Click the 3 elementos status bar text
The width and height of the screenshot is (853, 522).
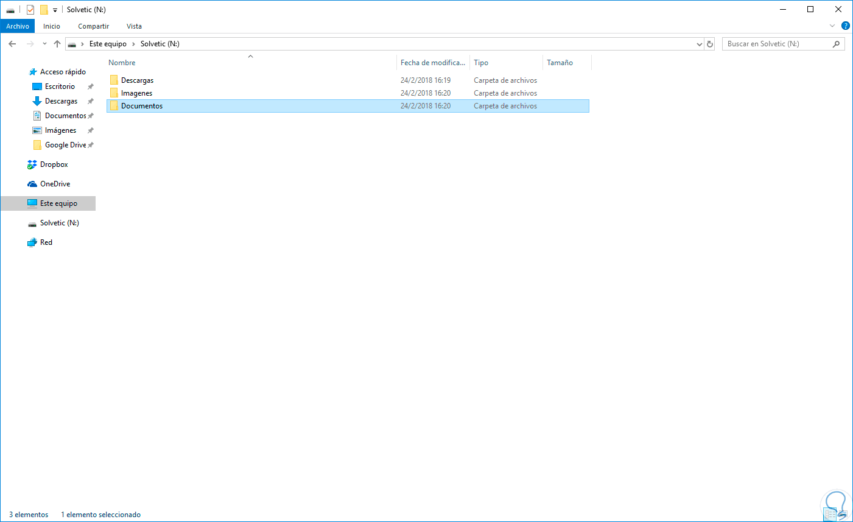29,515
